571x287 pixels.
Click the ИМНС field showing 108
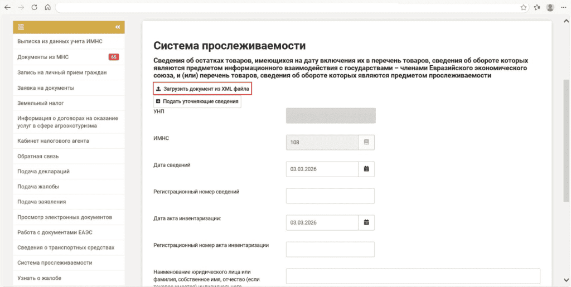click(322, 142)
